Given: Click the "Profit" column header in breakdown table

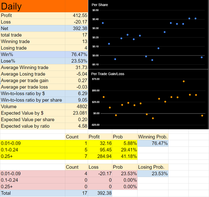Looking at the screenshot, I should point(100,137).
